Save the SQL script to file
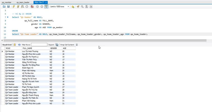This screenshot has width=212, height=112. coord(8,6)
